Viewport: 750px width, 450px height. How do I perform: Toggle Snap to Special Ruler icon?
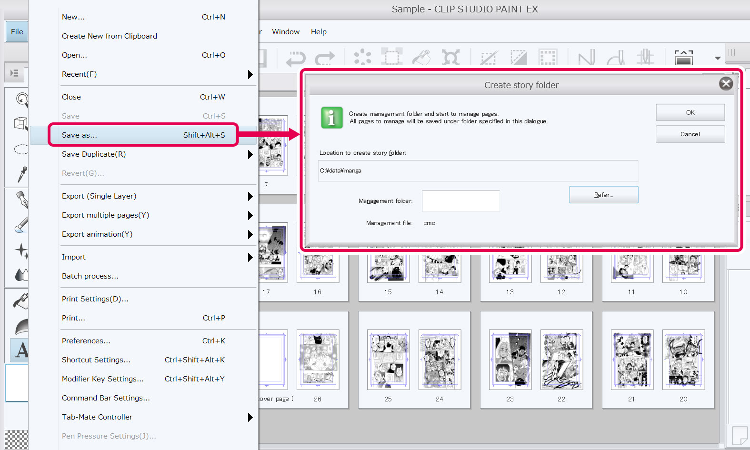[x=616, y=58]
